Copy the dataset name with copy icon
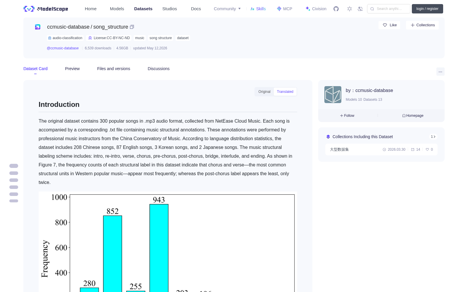468x292 pixels. click(x=132, y=27)
